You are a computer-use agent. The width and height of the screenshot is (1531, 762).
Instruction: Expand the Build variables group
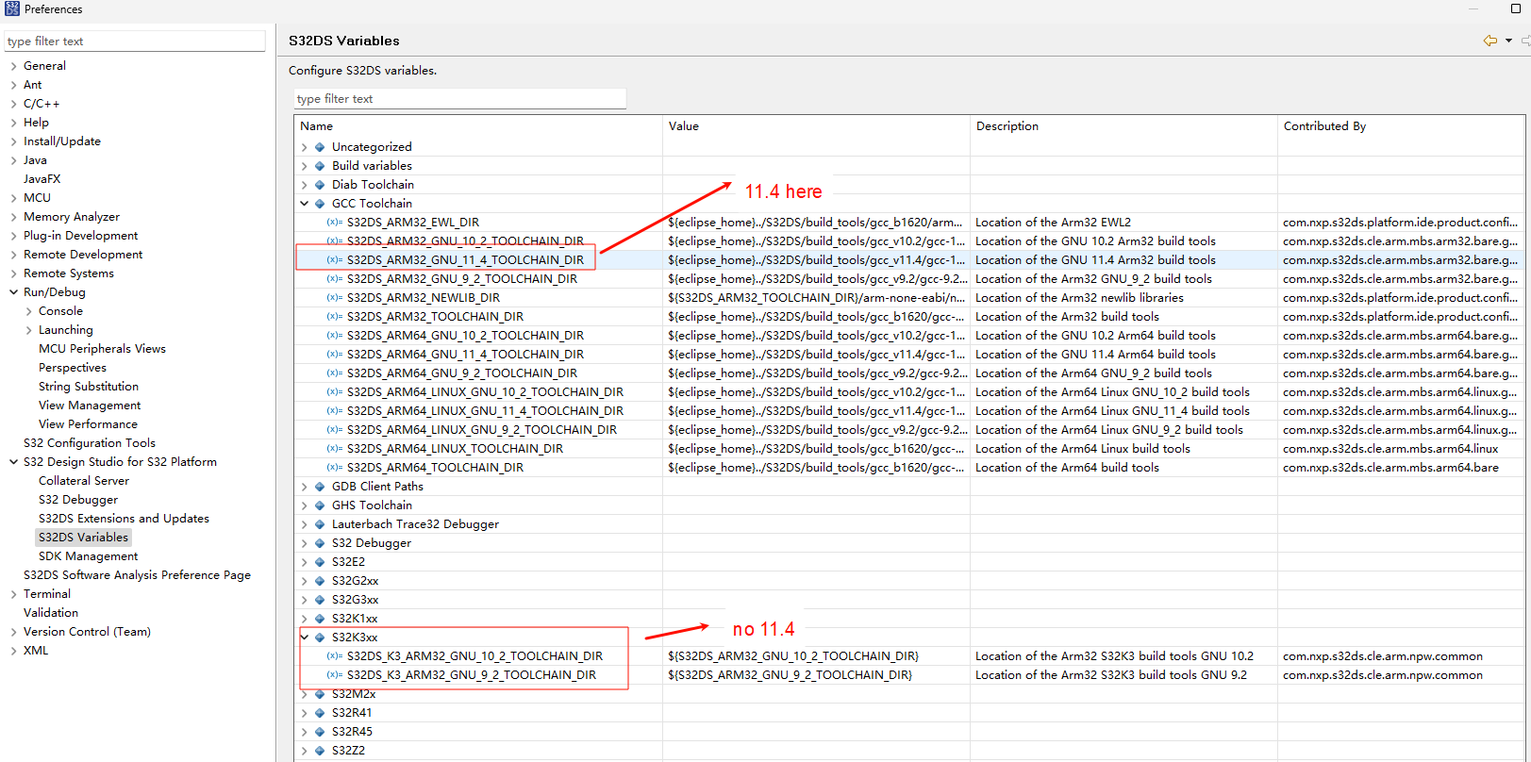(305, 166)
